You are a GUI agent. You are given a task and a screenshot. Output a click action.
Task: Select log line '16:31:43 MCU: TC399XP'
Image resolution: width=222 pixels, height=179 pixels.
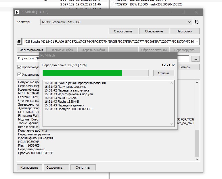[61, 98]
